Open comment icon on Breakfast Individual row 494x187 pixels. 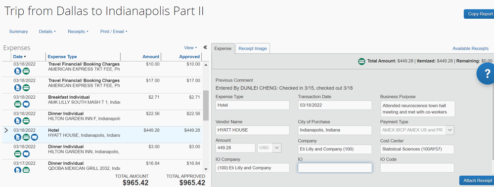click(26, 104)
